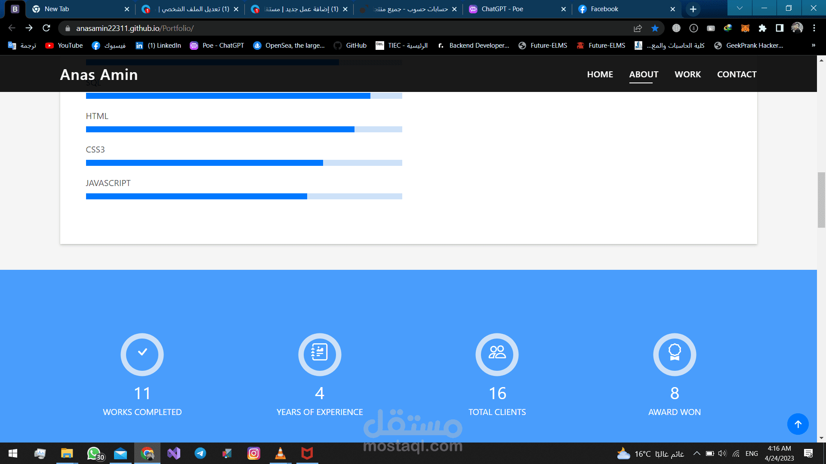Open Telegram from the taskbar
Viewport: 826px width, 464px height.
(x=200, y=453)
